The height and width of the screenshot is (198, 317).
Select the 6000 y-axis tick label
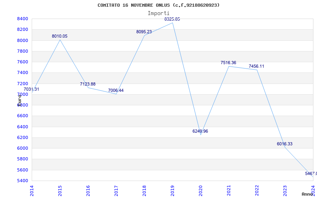pyautogui.click(x=23, y=148)
